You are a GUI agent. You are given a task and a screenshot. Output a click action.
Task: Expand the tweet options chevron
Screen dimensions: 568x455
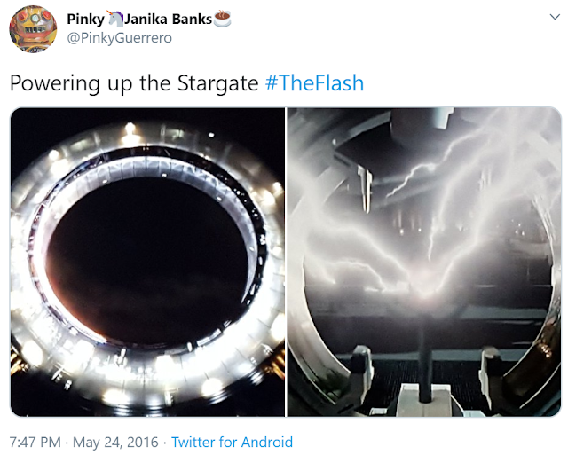point(555,17)
